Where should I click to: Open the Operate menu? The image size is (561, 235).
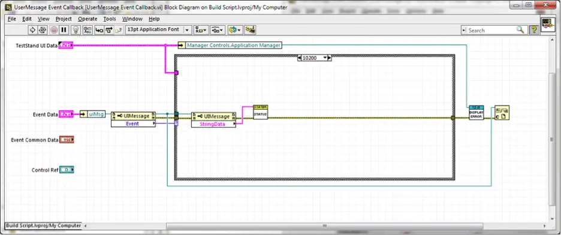88,19
